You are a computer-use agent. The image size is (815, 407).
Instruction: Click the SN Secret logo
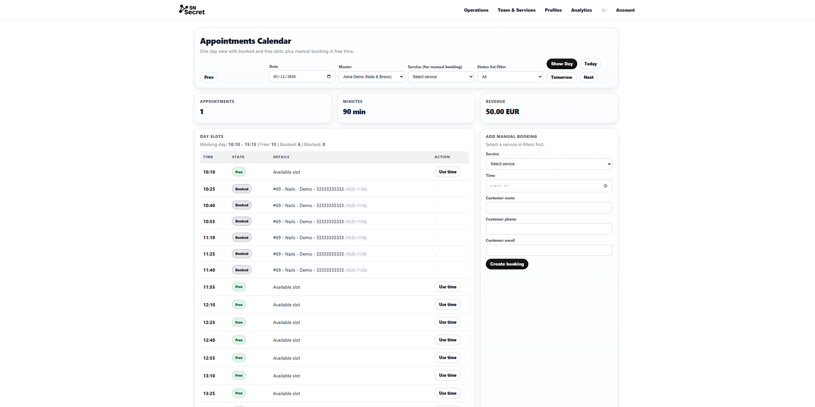tap(192, 10)
